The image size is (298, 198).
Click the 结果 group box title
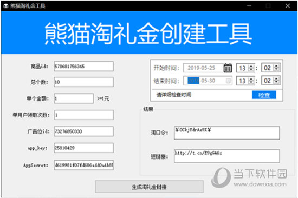[x=148, y=109]
